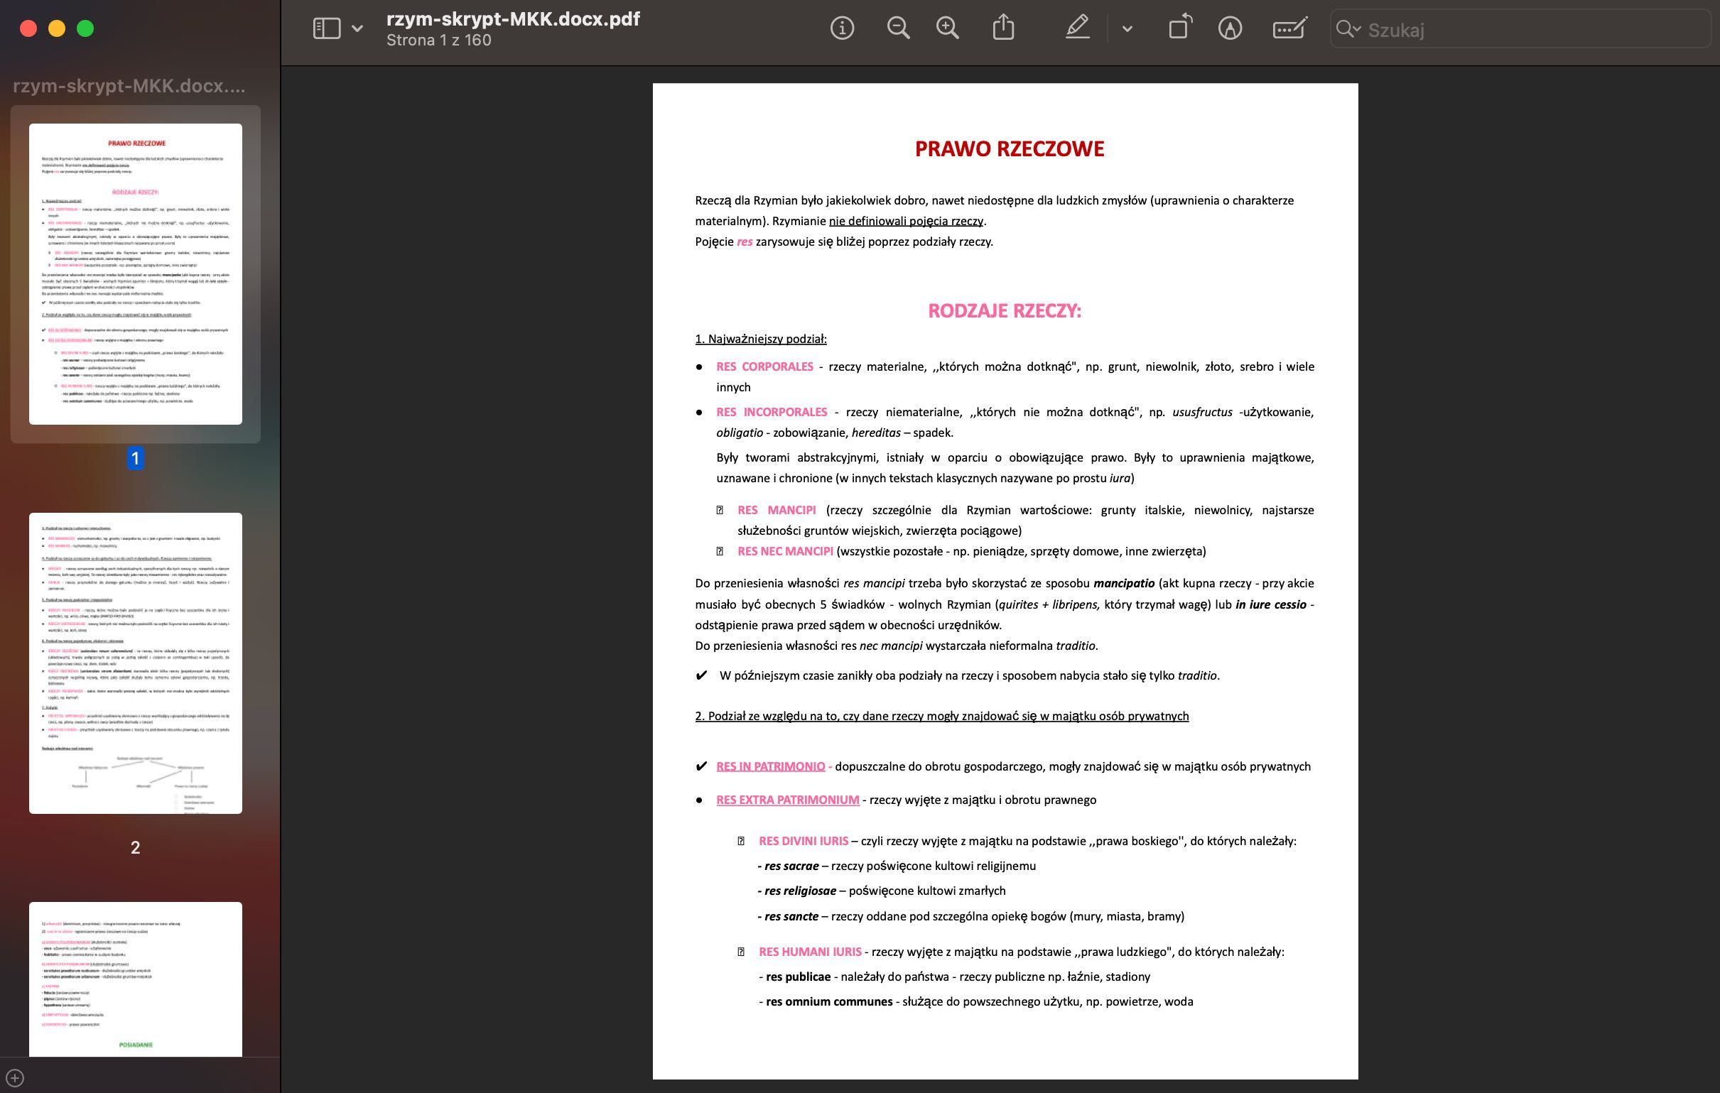Click the RES EXTRA PATRIMONIUM underlined term
This screenshot has width=1720, height=1093.
pyautogui.click(x=788, y=800)
